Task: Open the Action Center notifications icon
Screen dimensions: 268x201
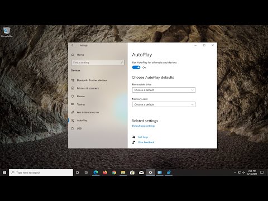Action: click(262, 173)
